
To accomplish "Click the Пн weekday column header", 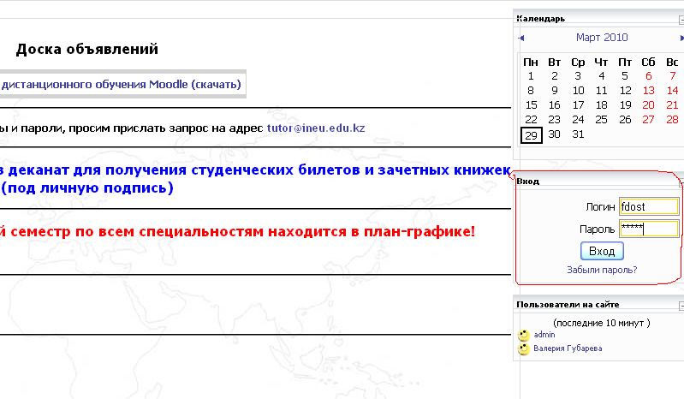I will pos(531,63).
